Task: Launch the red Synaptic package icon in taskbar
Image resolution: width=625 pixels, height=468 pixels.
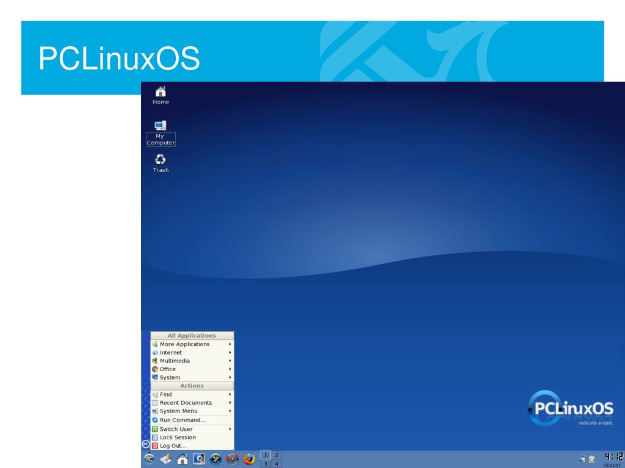Action: (x=233, y=459)
